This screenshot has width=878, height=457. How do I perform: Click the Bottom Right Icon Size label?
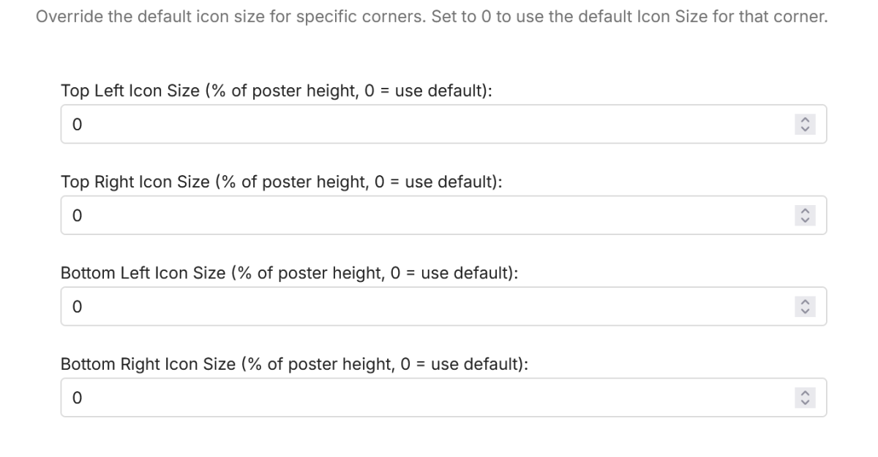pos(294,364)
